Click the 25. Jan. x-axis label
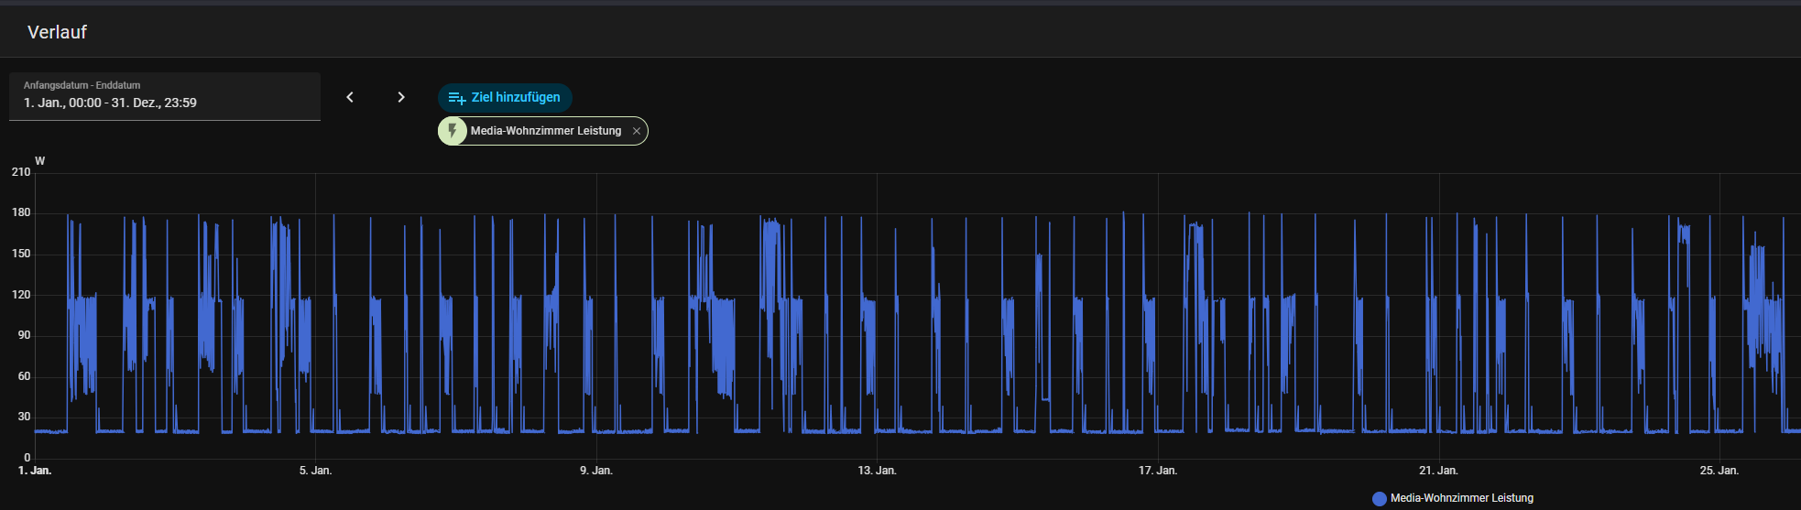The width and height of the screenshot is (1801, 510). coord(1719,471)
